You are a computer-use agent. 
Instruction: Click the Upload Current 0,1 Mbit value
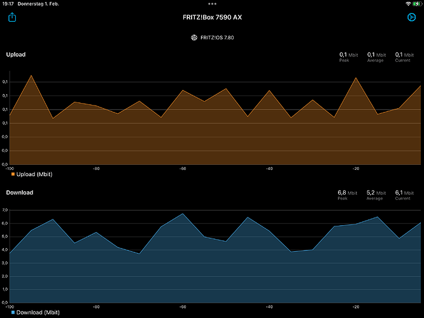(x=404, y=55)
